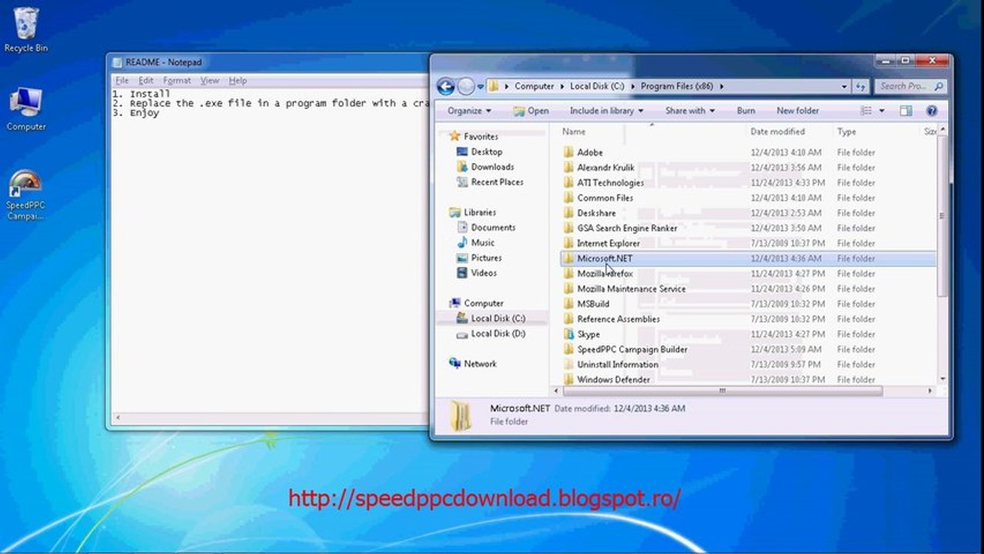Click Desktop icon in Favorites
Screen dimensions: 984x554
click(x=462, y=152)
